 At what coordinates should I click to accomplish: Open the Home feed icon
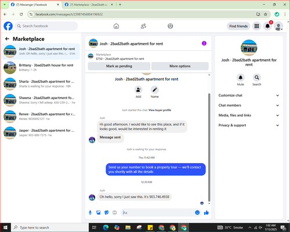[x=116, y=26]
